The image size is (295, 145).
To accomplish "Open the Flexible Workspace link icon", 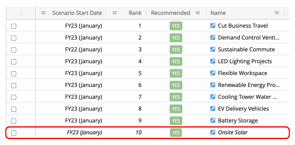I will click(x=213, y=73).
